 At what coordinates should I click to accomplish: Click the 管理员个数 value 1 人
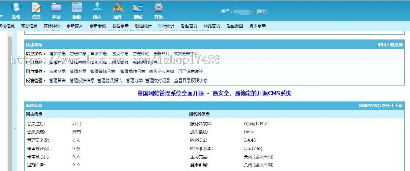[77, 140]
